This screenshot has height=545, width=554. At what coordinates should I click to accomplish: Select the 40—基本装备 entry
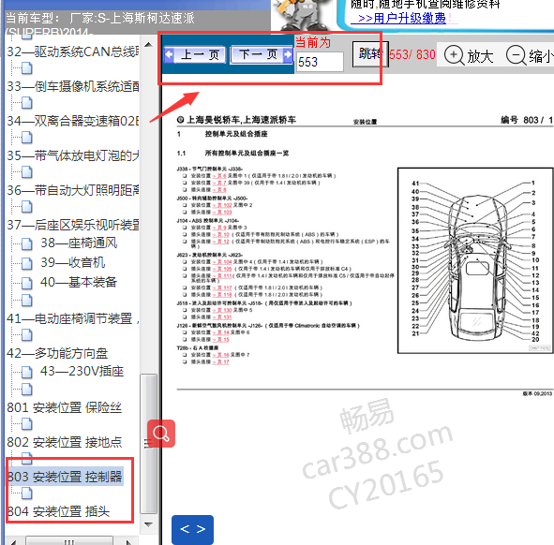[79, 283]
